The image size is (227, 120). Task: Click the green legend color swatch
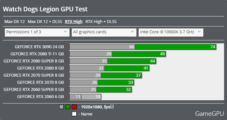[68, 107]
